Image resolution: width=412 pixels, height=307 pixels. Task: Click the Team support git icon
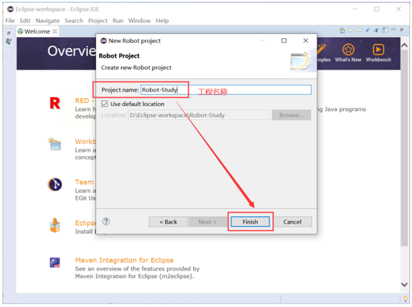pyautogui.click(x=55, y=184)
